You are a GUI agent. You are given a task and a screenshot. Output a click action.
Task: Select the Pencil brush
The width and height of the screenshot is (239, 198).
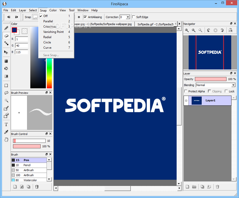(29, 165)
